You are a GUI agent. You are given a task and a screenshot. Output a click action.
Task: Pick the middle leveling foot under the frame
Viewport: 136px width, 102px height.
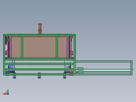coord(39,77)
